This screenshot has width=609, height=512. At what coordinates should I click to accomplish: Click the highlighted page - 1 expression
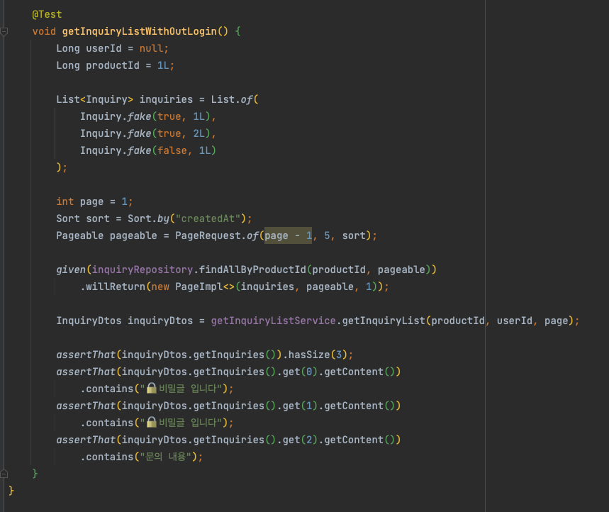tap(288, 236)
